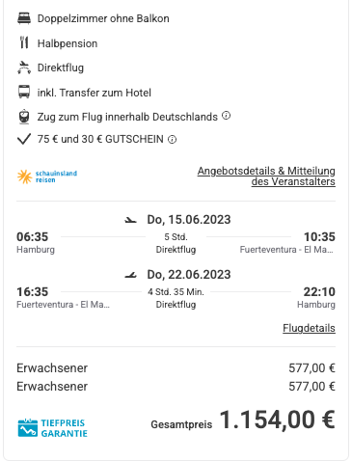Open the Flugdetails link
This screenshot has width=352, height=461.
coord(309,328)
